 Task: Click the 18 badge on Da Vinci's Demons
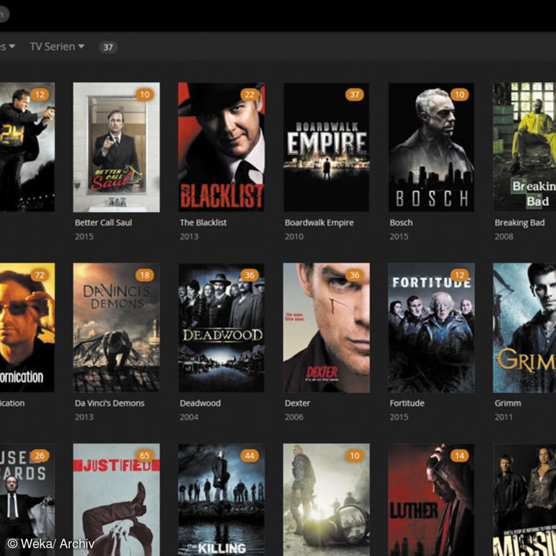pos(145,275)
